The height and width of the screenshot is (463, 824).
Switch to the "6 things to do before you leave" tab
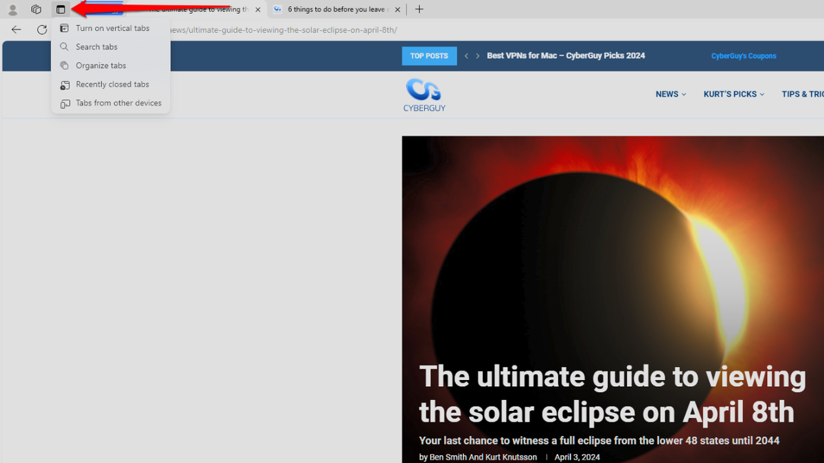[333, 9]
